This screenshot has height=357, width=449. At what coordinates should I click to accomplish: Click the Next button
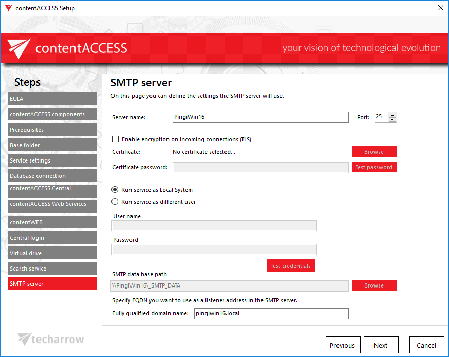click(380, 345)
